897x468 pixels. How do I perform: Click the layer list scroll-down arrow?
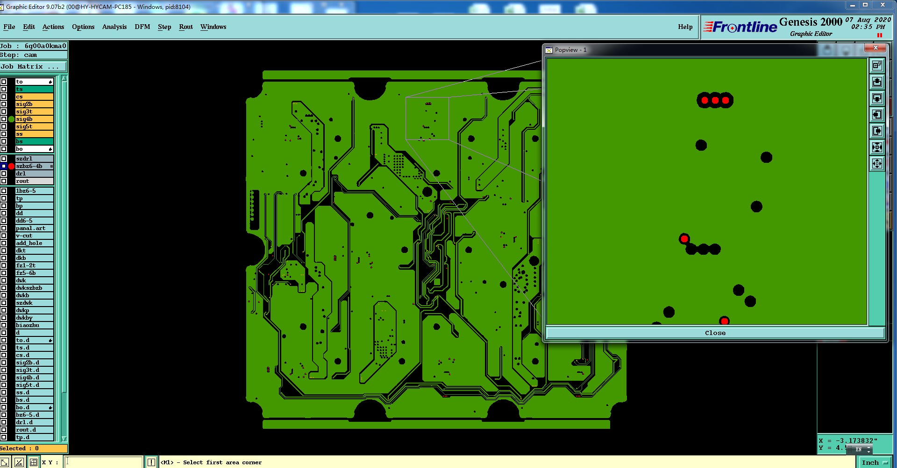[64, 439]
